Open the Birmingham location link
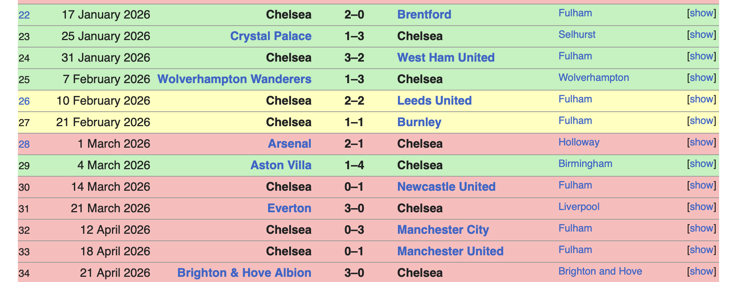This screenshot has height=282, width=734. 585,164
